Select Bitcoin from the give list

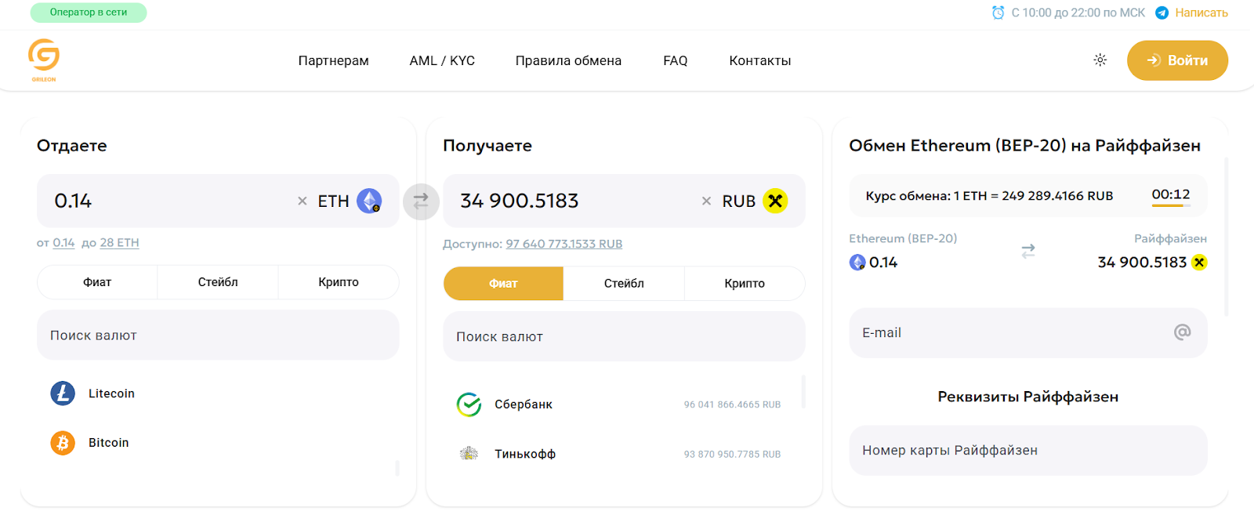108,443
